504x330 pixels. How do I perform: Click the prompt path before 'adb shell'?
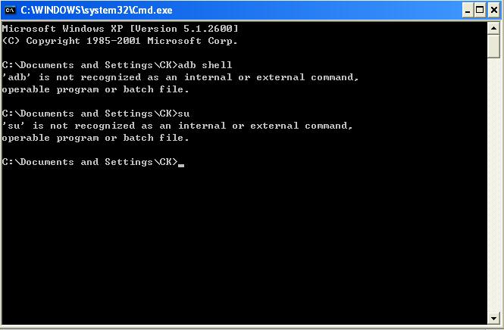pos(89,65)
